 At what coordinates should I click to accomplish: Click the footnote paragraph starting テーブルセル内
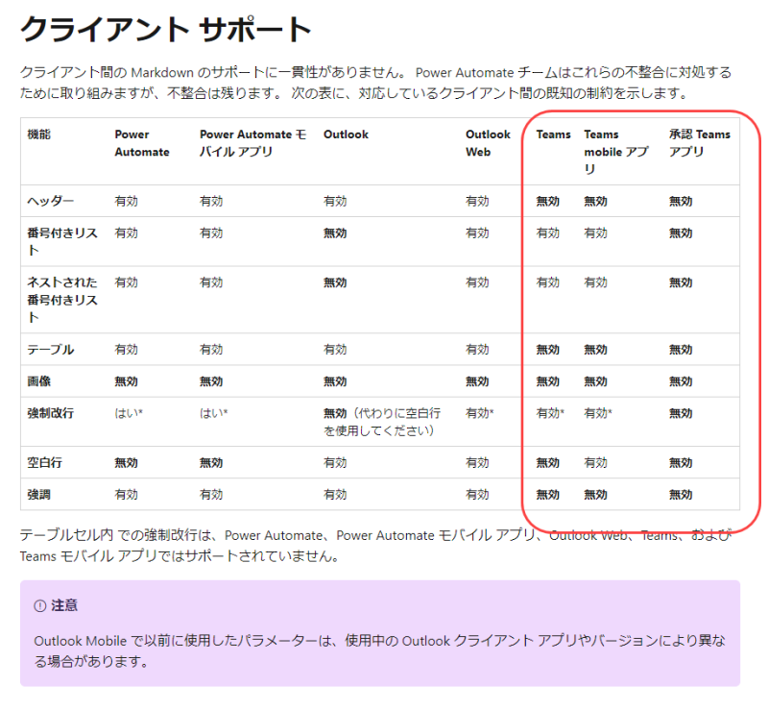(x=375, y=546)
